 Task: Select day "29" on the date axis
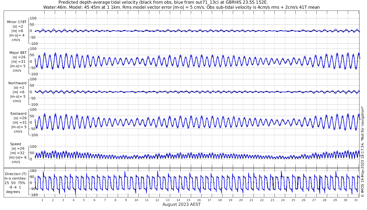pos(335,200)
